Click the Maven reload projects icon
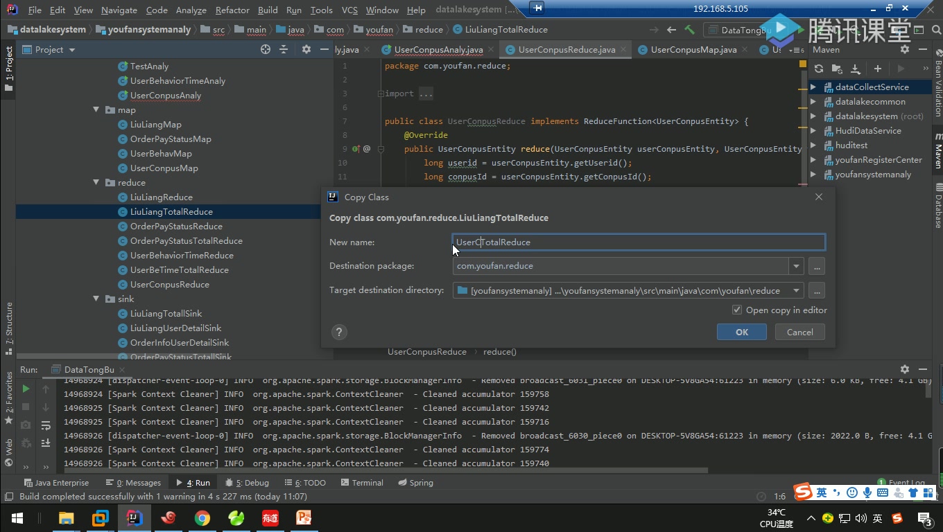 (x=819, y=69)
